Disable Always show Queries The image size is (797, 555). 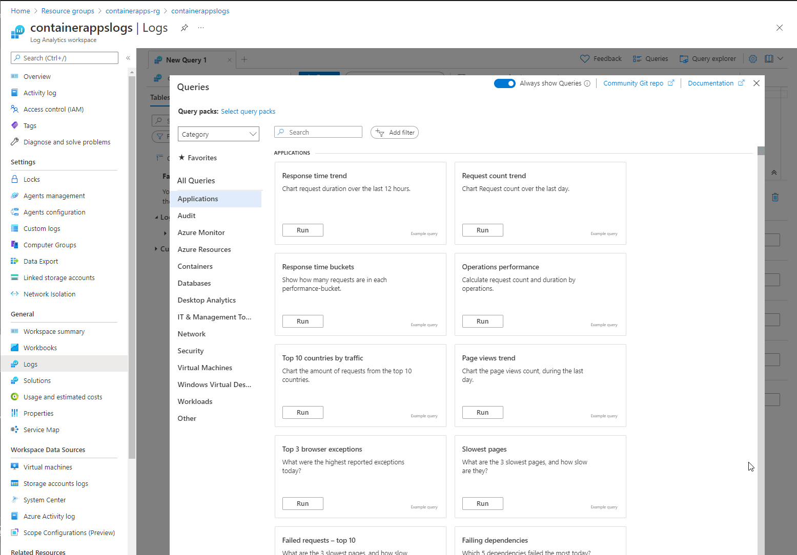point(504,83)
